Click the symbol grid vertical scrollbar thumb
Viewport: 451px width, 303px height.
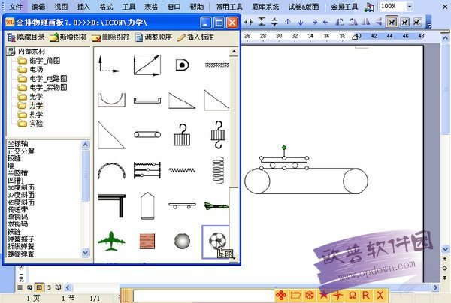coord(234,122)
